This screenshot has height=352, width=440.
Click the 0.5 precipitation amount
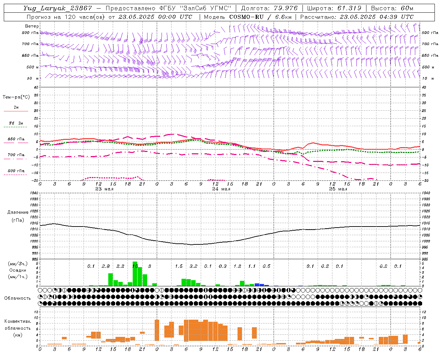click(x=266, y=266)
